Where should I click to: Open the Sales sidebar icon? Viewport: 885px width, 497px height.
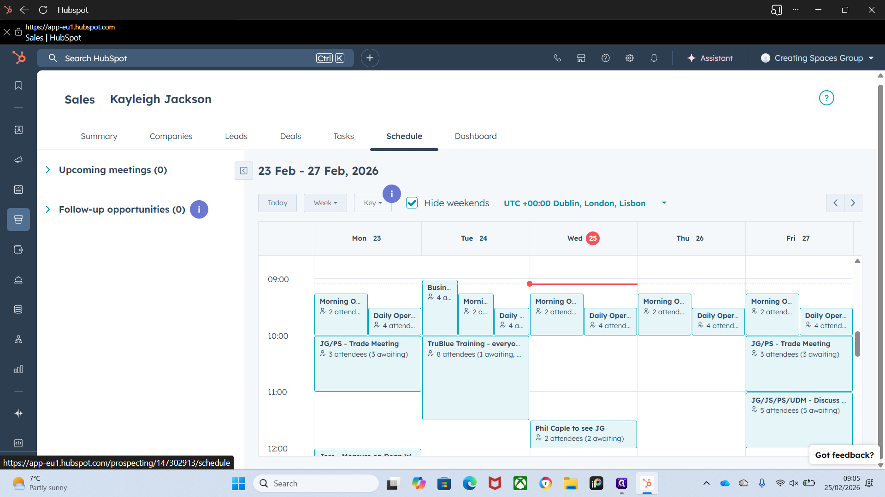click(18, 220)
